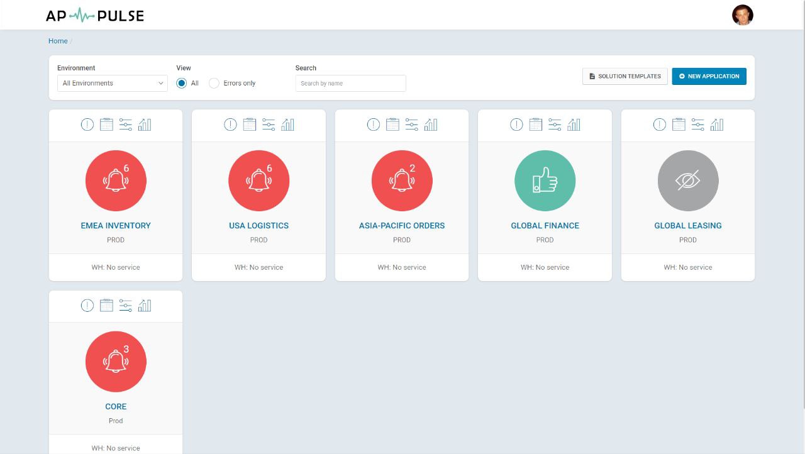This screenshot has width=805, height=454.
Task: Click the gray hidden-eye status on Global Leasing
Action: pyautogui.click(x=688, y=181)
